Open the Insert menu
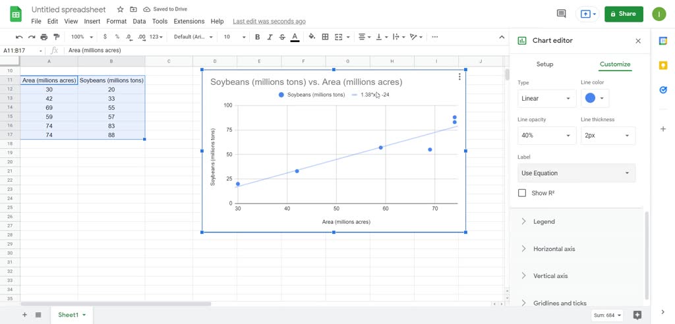Screen dimensions: 675x324 point(92,22)
